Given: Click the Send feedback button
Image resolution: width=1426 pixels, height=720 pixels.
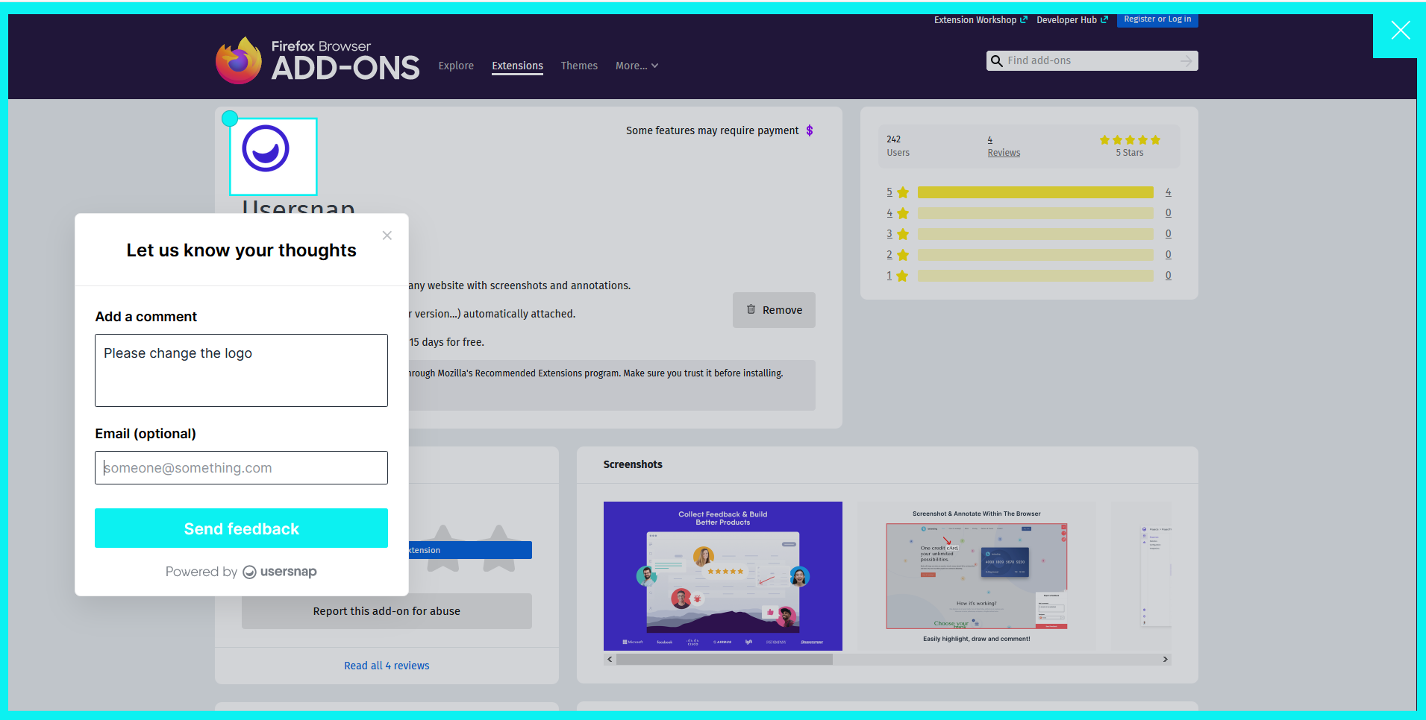Looking at the screenshot, I should pos(241,528).
